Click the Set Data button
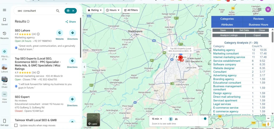The height and width of the screenshot is (129, 274). (244, 30)
